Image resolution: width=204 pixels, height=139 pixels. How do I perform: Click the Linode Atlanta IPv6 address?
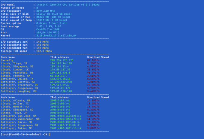click(x=60, y=100)
